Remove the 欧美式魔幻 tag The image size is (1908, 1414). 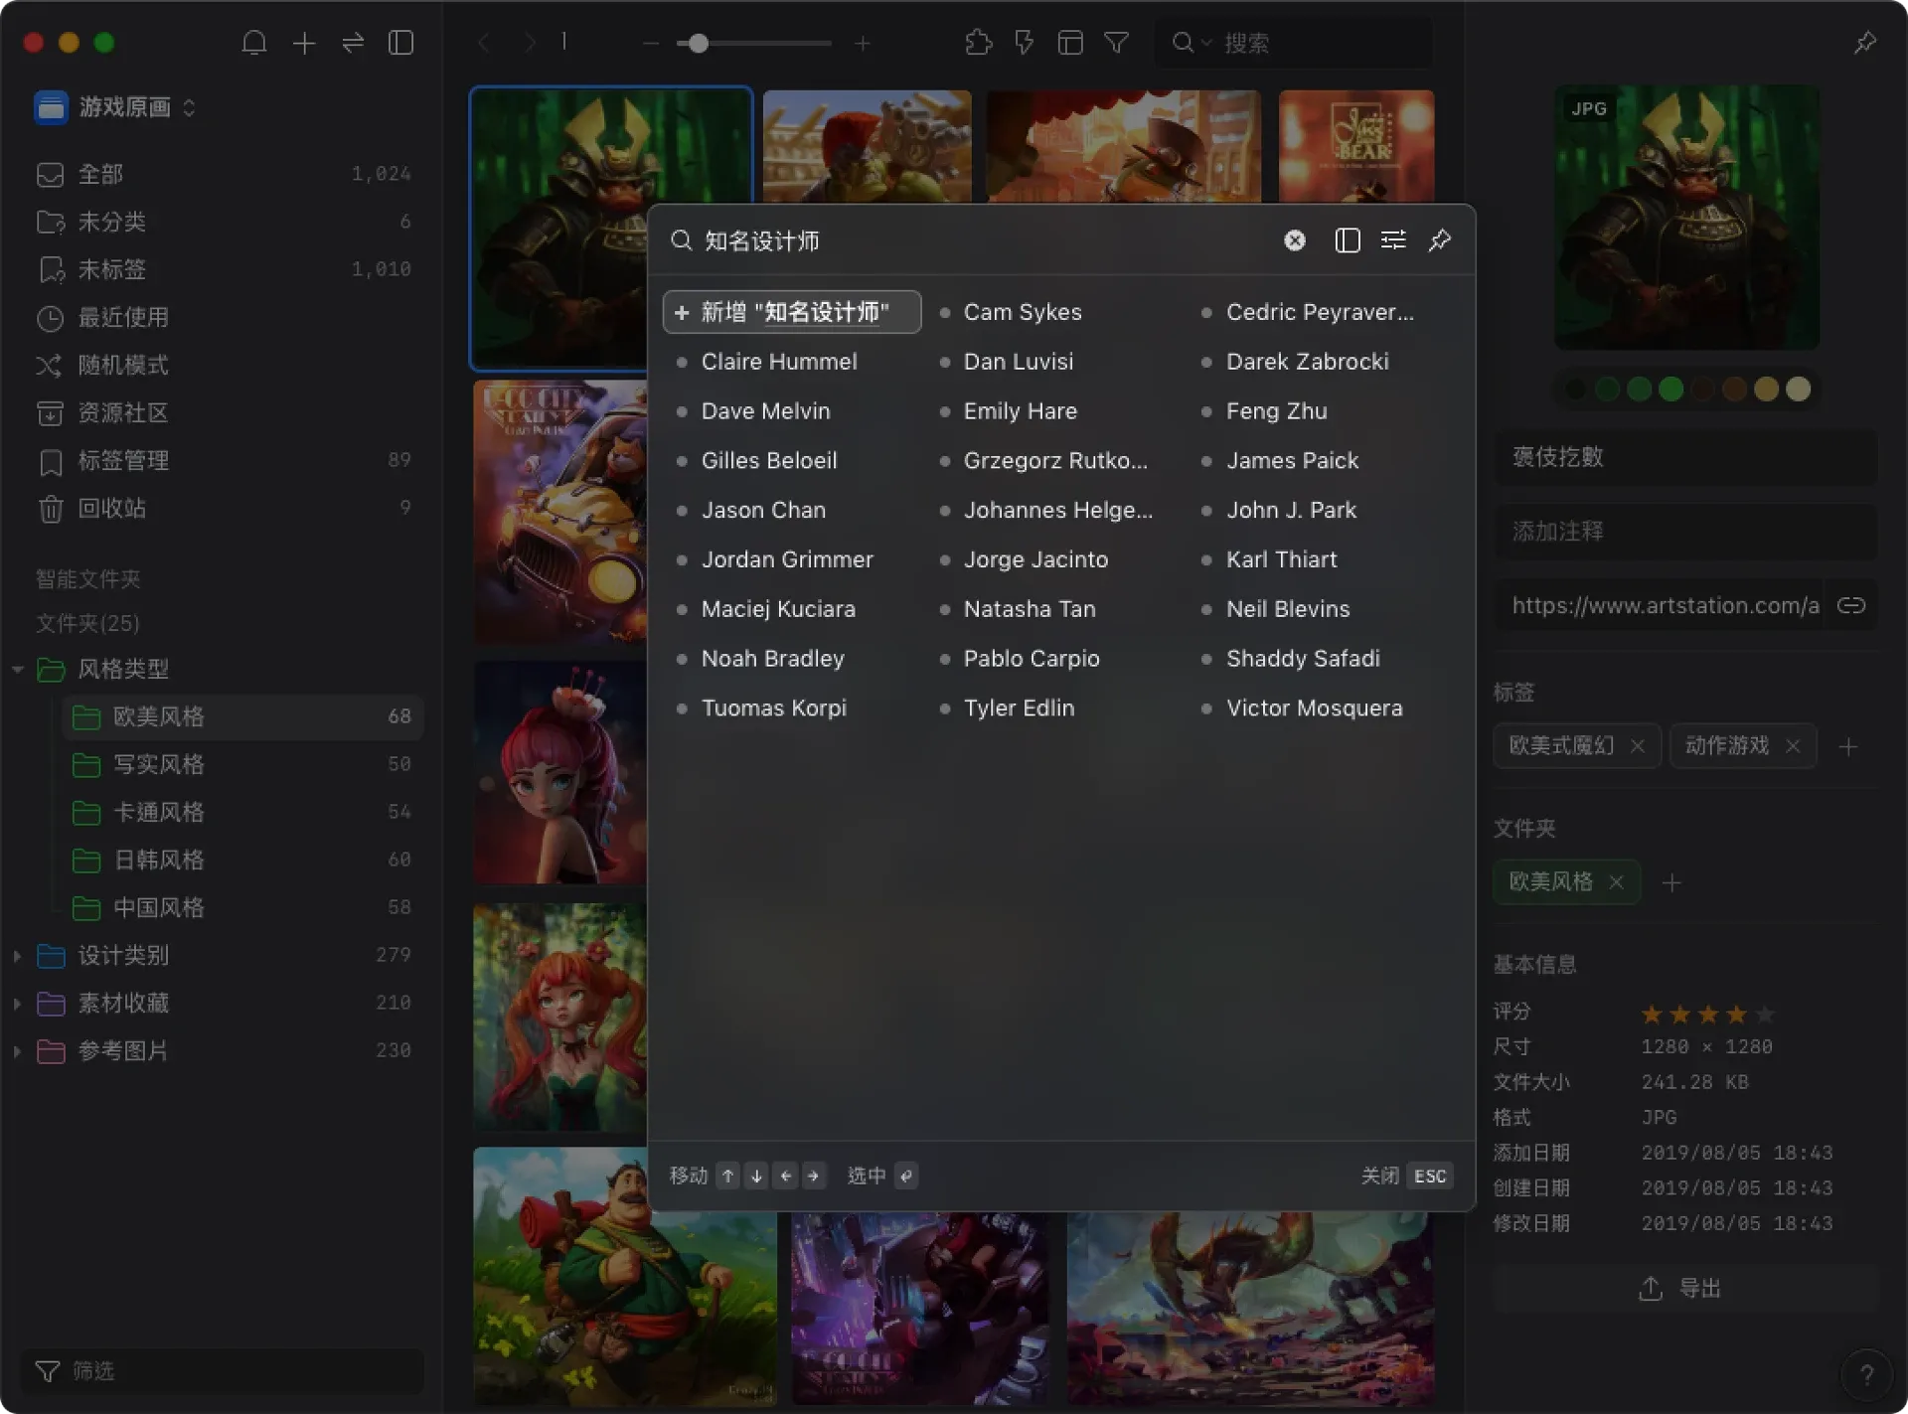1637,746
